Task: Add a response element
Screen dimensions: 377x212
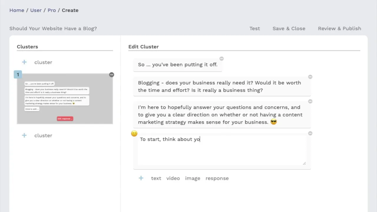Action: tap(217, 178)
